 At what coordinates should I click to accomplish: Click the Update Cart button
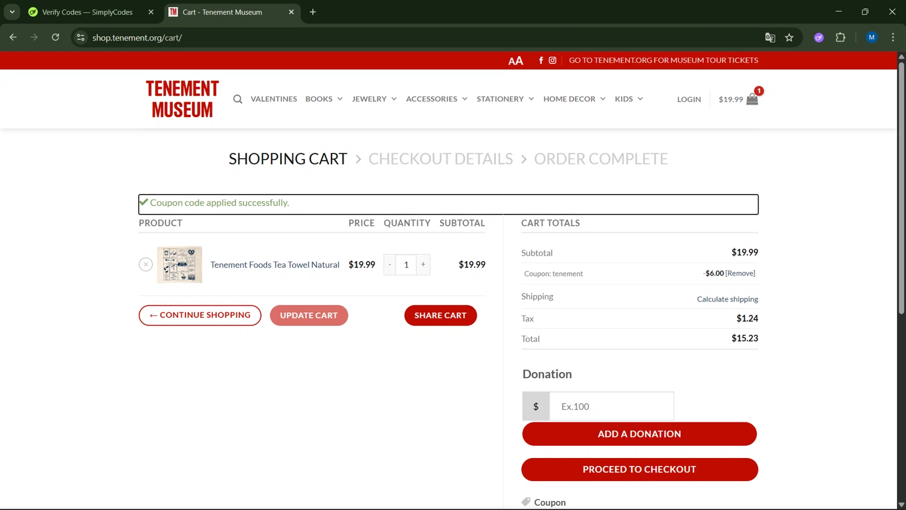(309, 315)
